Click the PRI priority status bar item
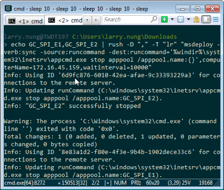The image size is (224, 190). tap(136, 183)
